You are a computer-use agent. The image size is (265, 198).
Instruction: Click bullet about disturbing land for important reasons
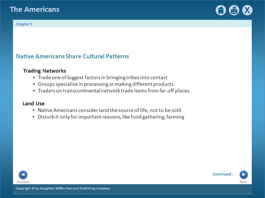pyautogui.click(x=111, y=117)
